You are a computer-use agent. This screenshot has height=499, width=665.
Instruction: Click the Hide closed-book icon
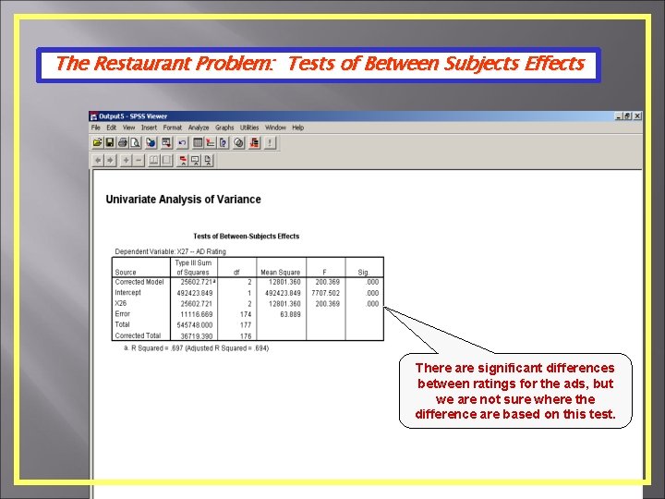(166, 161)
